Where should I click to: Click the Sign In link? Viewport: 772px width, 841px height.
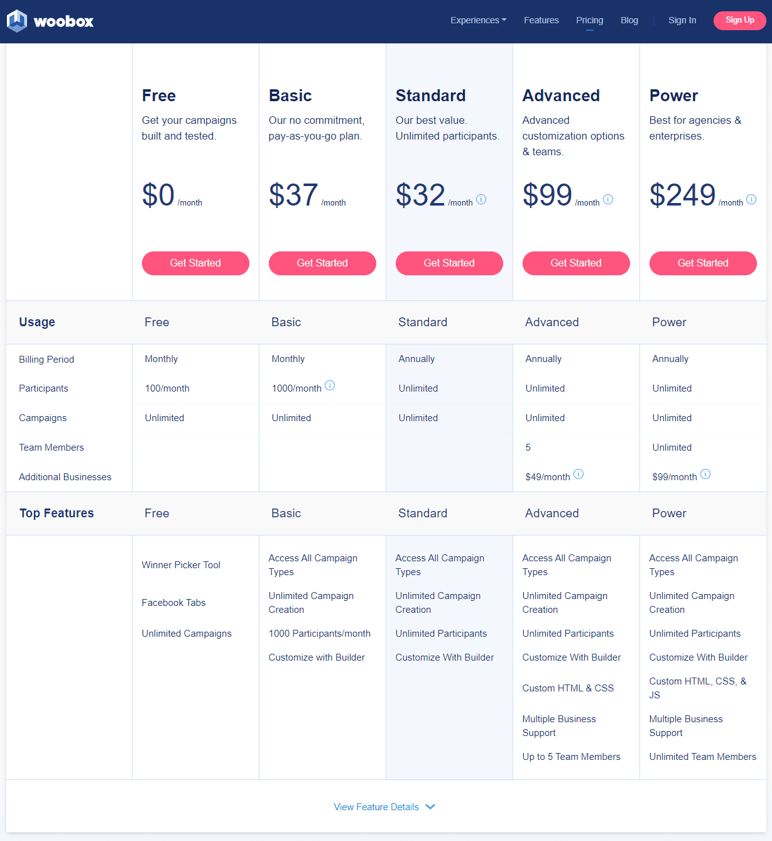click(682, 19)
